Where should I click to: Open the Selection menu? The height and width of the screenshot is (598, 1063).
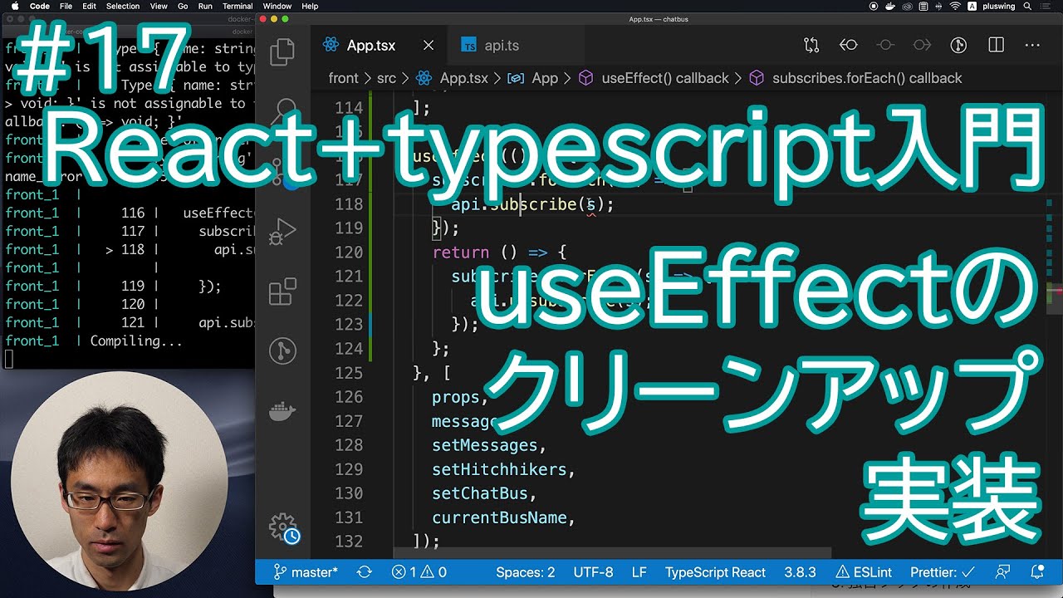(123, 6)
